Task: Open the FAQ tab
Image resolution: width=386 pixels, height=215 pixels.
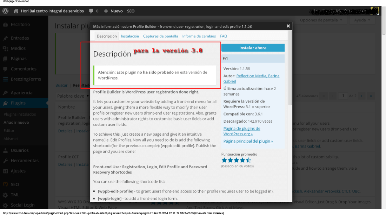Action: [224, 36]
